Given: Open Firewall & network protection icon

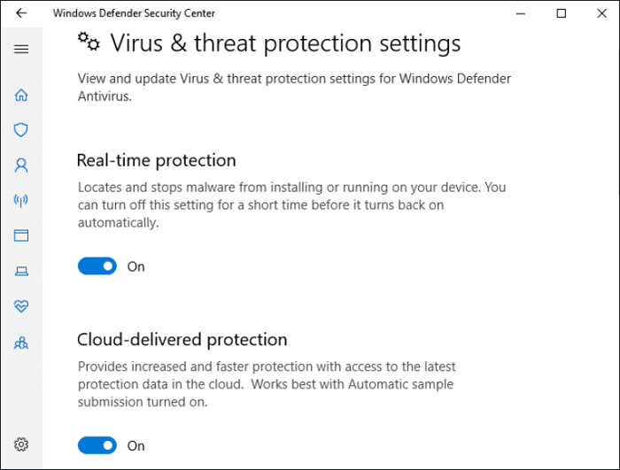Looking at the screenshot, I should point(21,200).
